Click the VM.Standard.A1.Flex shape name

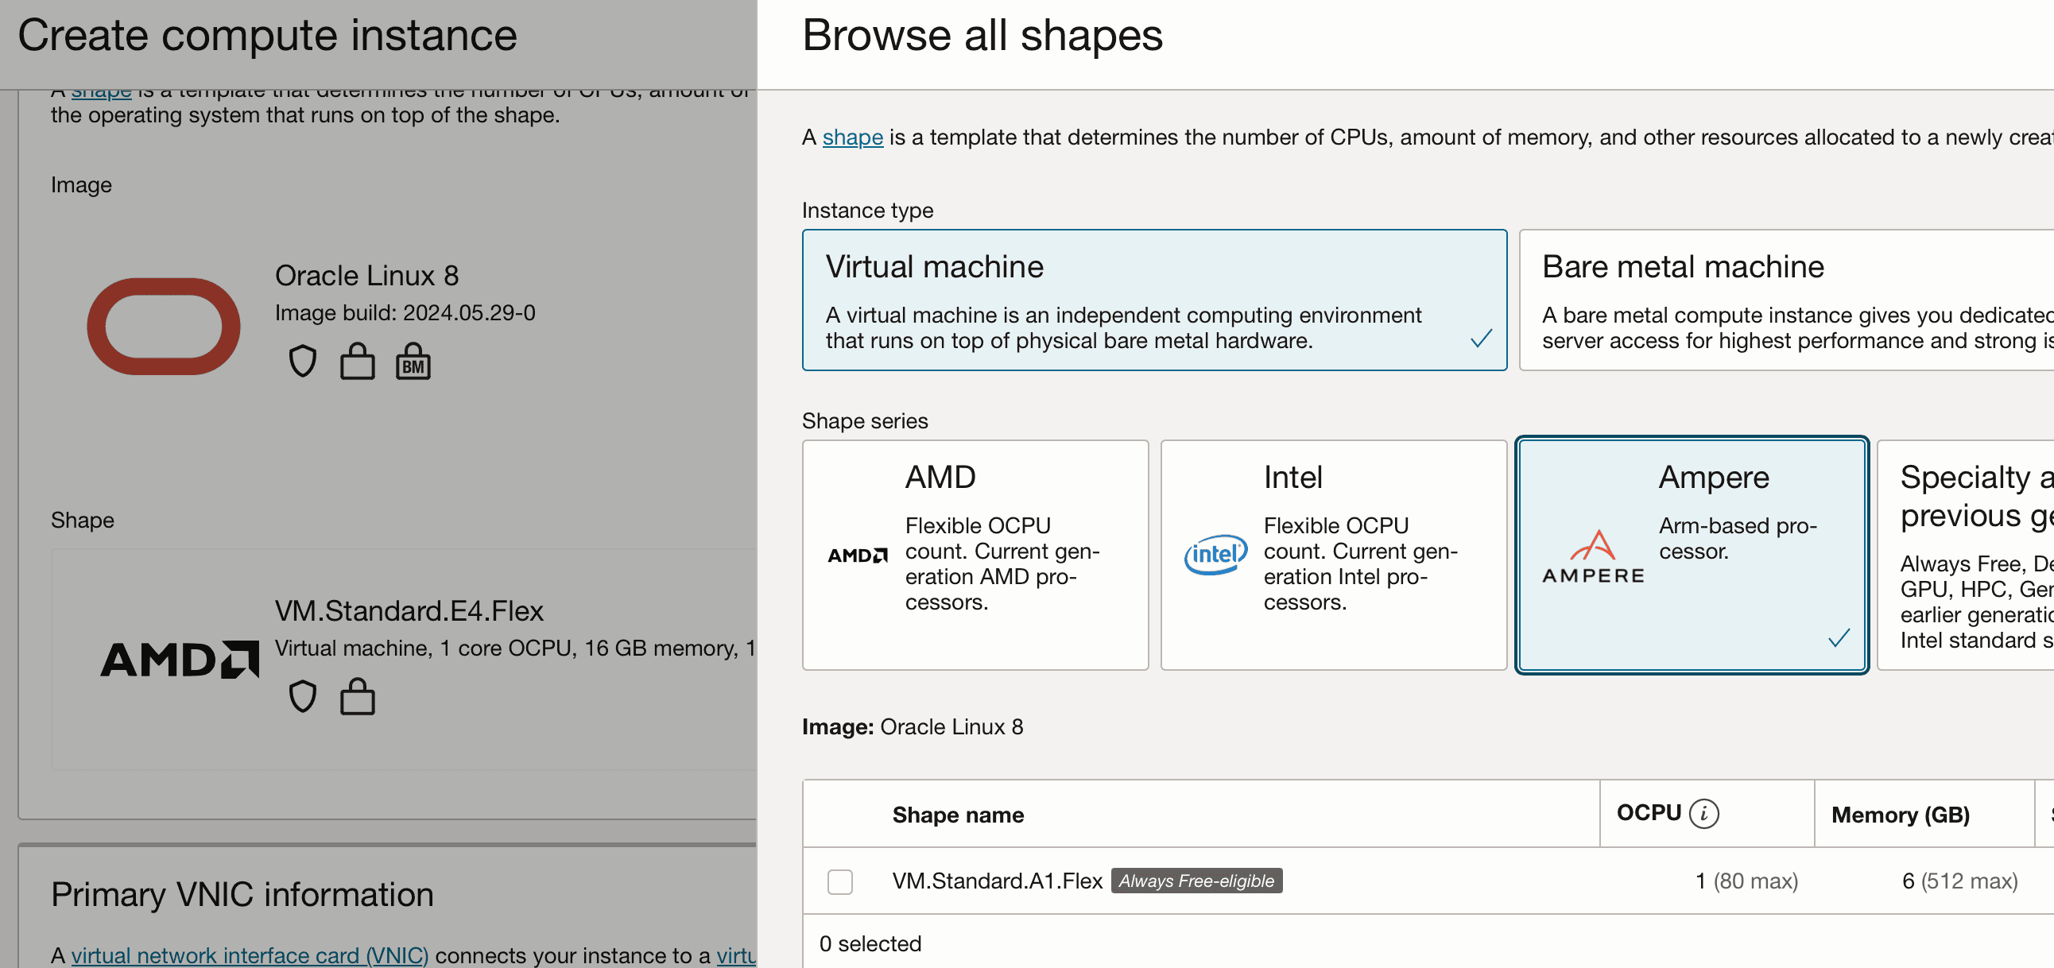pos(997,881)
